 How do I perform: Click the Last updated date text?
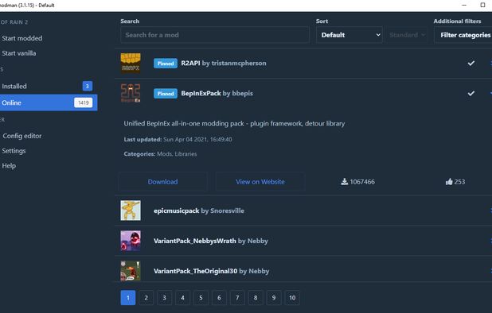[178, 139]
